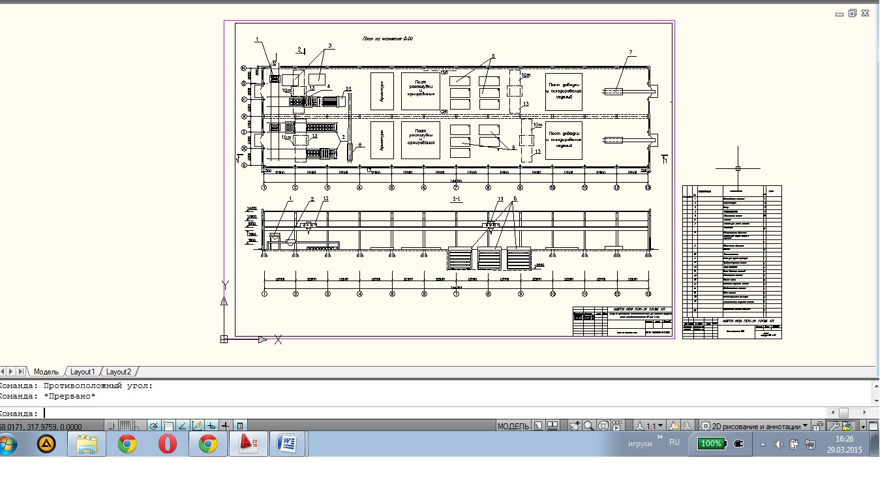Click the workspace switching gear icon
The width and height of the screenshot is (891, 501).
(705, 426)
